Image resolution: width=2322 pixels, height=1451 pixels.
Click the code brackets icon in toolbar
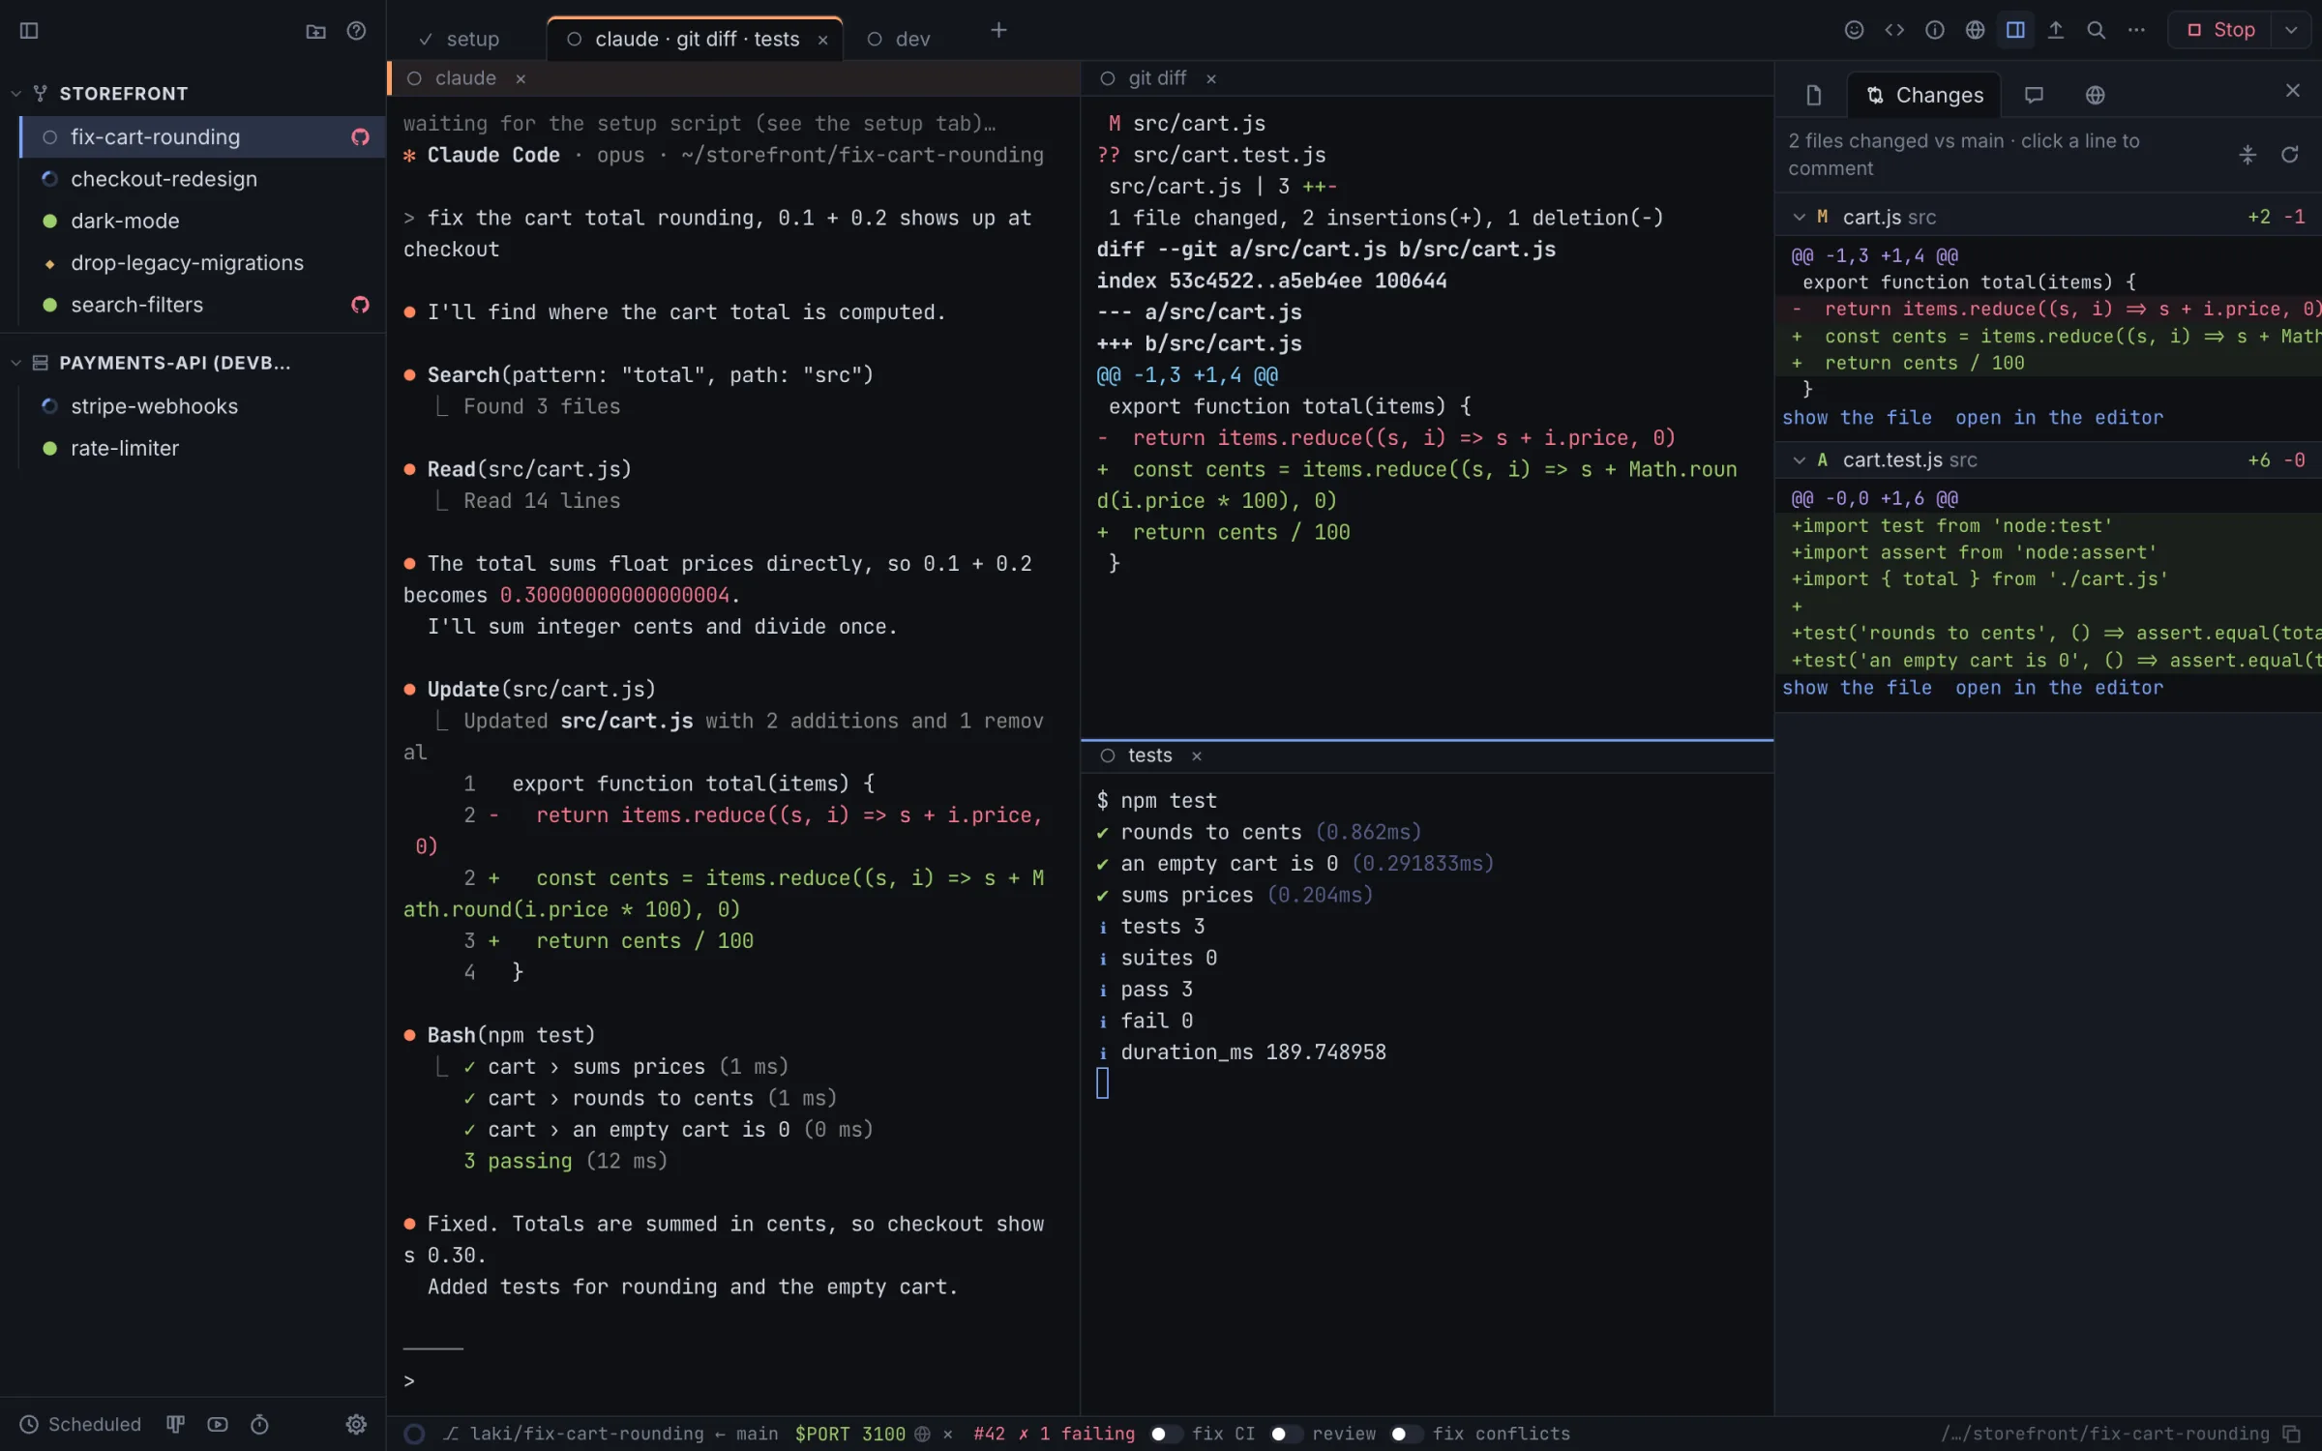pyautogui.click(x=1894, y=30)
